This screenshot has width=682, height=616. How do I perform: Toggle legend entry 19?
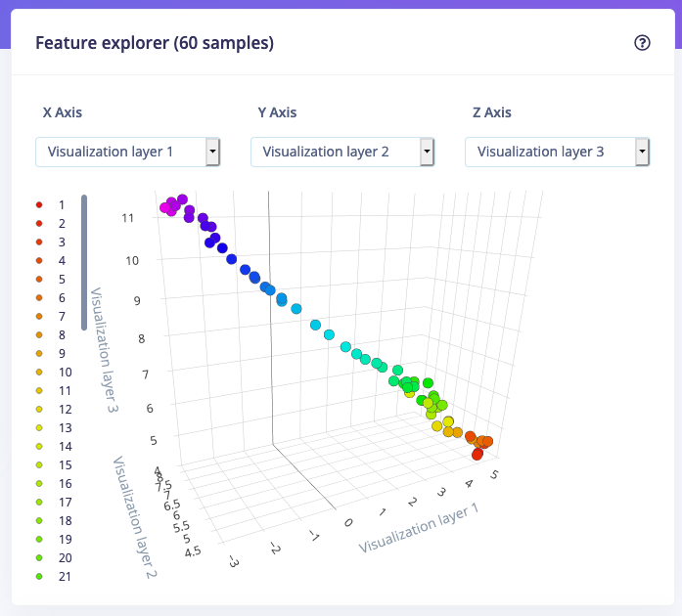54,540
